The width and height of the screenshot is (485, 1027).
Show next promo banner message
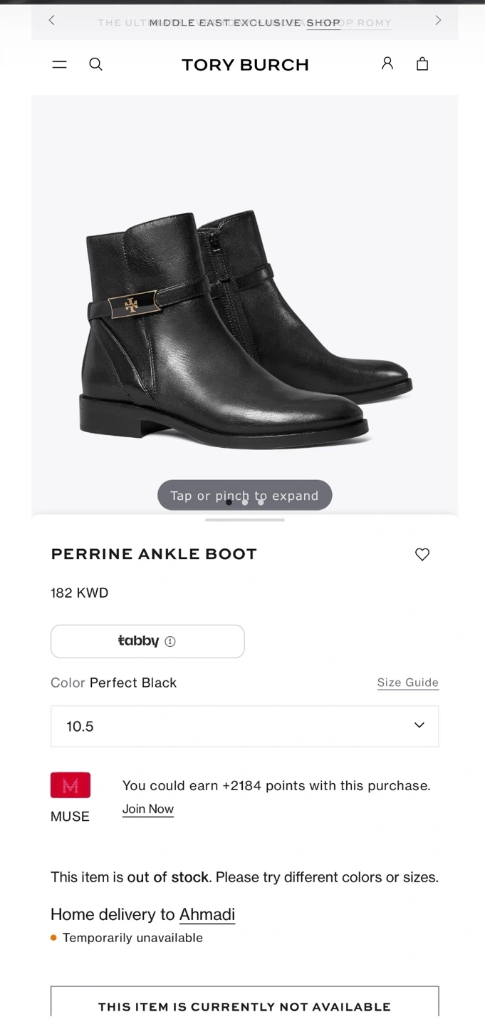(438, 21)
